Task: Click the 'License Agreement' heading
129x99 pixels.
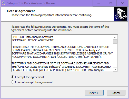Action: coord(21,11)
